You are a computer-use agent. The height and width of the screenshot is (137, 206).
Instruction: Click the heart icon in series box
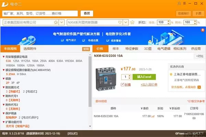coord(120,22)
